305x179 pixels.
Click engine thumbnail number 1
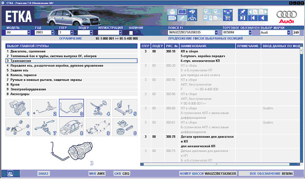[x=18, y=108]
